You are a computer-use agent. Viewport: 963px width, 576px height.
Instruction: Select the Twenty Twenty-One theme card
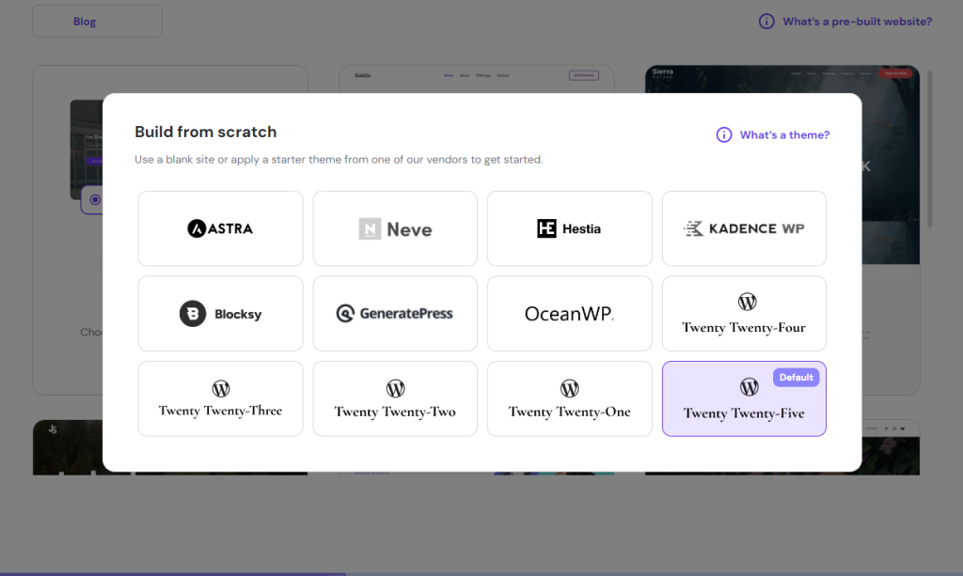[x=569, y=399]
